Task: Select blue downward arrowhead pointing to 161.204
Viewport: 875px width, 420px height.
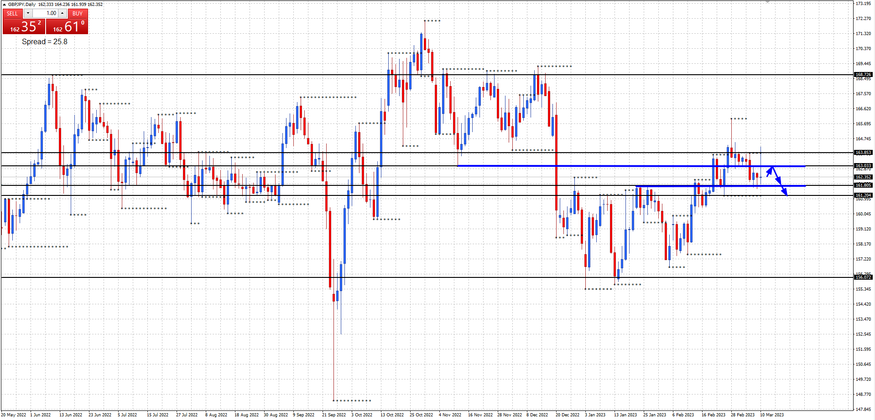Action: click(785, 192)
